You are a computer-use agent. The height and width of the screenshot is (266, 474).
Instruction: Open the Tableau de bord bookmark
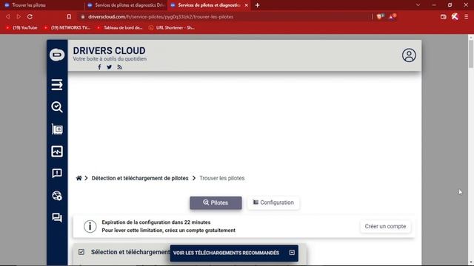pos(120,28)
